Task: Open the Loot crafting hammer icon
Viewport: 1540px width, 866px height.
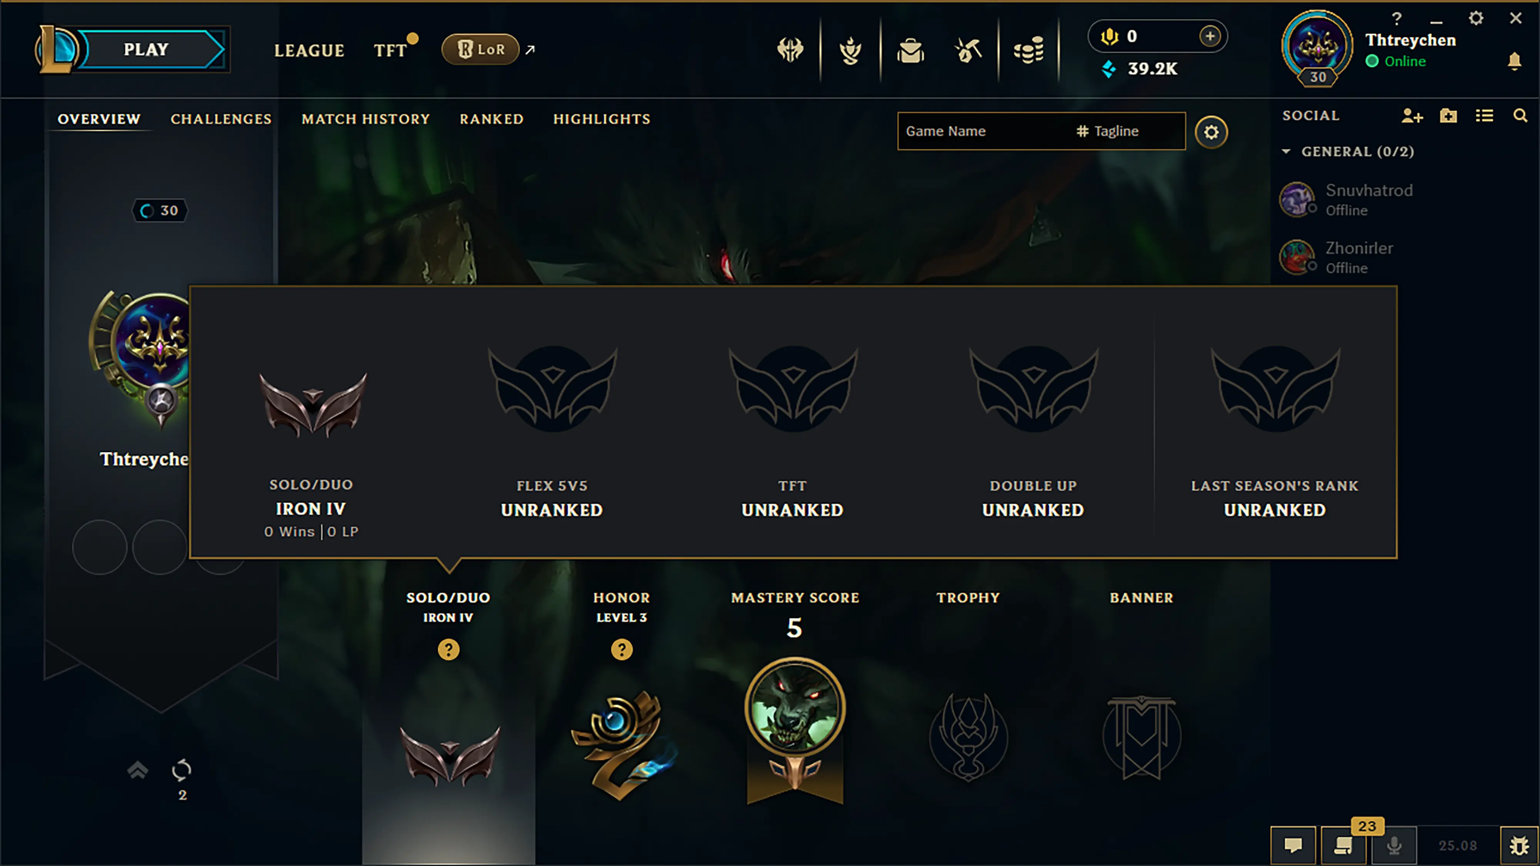Action: point(969,50)
